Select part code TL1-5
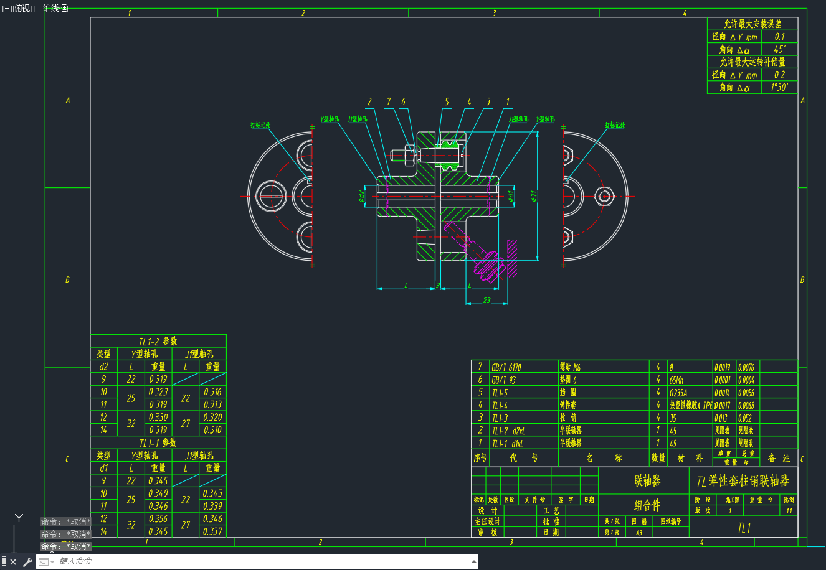Screen dimensions: 826x570 500,393
